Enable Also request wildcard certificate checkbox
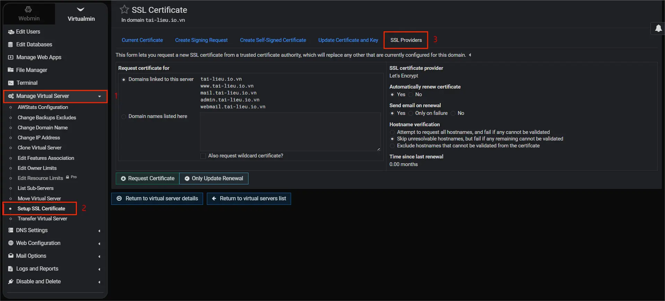 pos(203,156)
